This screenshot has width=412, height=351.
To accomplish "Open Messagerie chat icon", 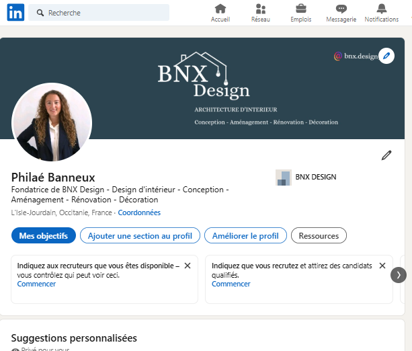I will [x=341, y=9].
